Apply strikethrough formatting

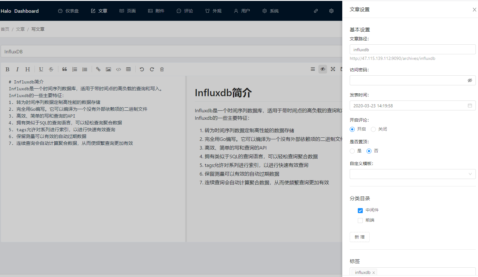tap(51, 69)
